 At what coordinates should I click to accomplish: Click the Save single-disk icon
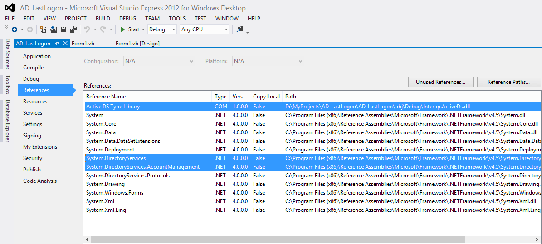(x=63, y=30)
